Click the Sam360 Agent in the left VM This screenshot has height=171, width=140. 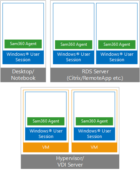[x=46, y=121]
